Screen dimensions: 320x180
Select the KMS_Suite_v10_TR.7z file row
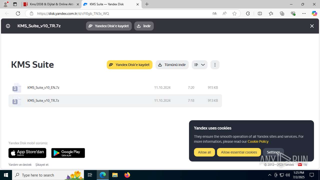tap(115, 100)
